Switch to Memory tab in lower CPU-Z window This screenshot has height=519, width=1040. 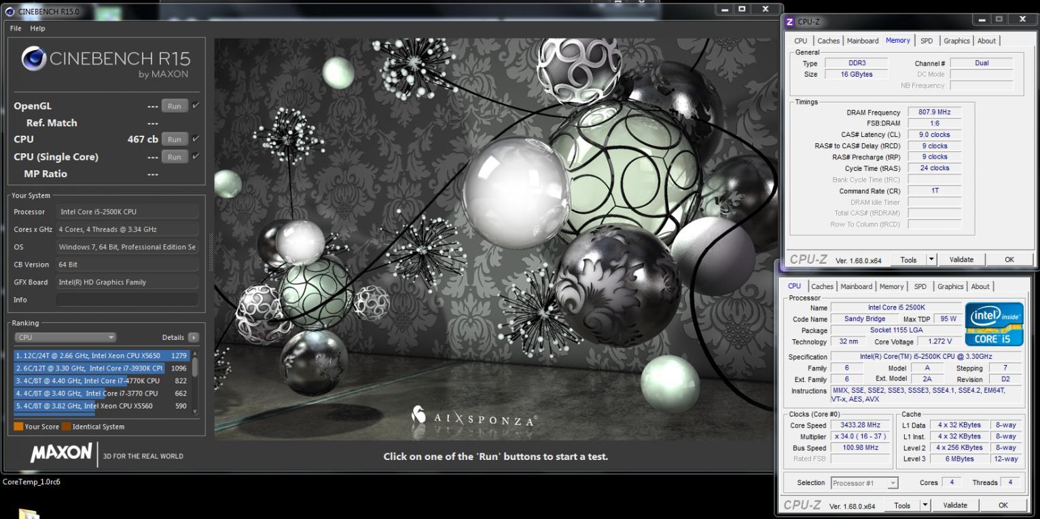[x=892, y=286]
